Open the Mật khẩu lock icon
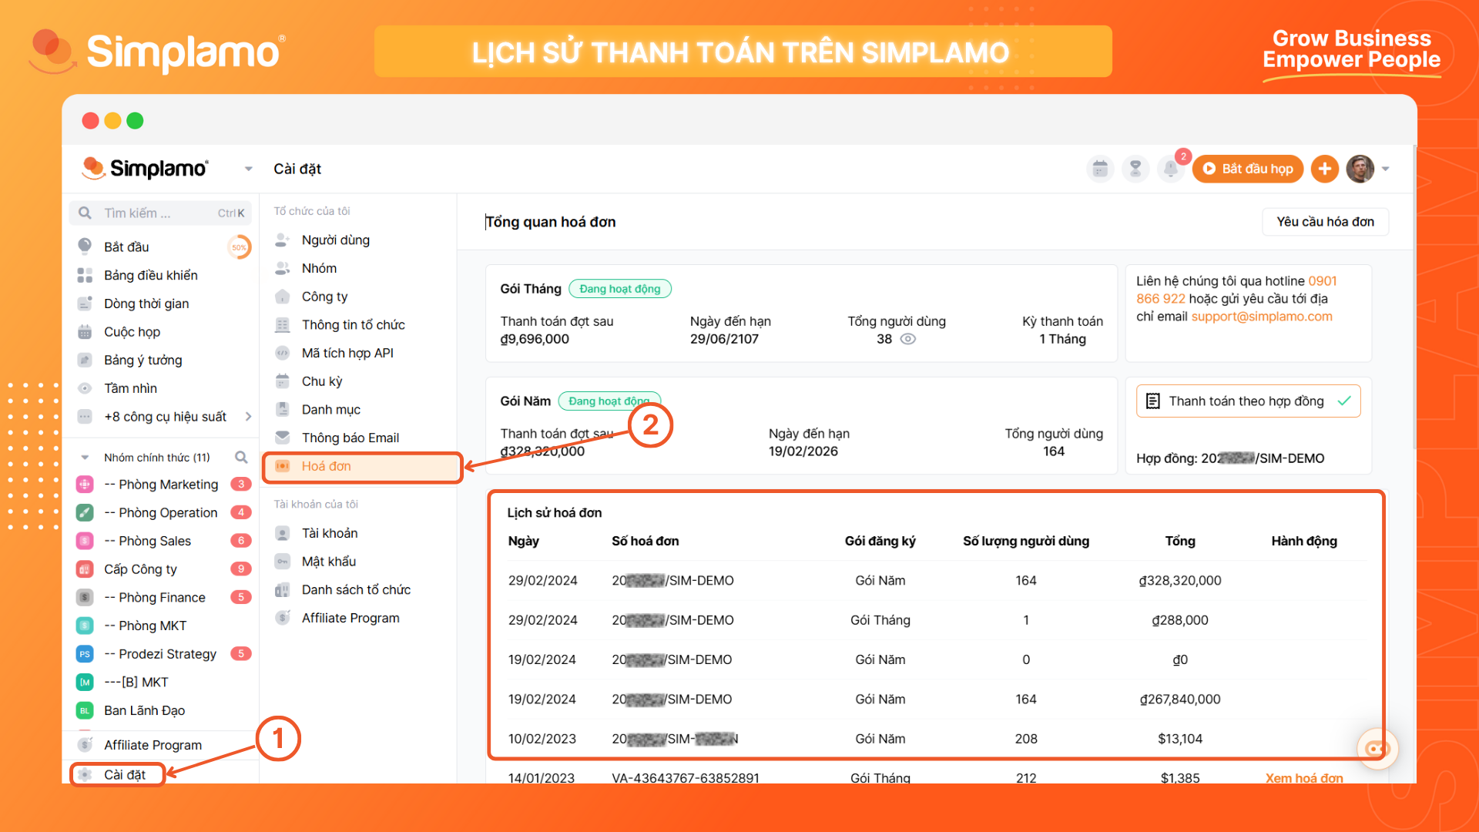The image size is (1479, 832). [282, 561]
